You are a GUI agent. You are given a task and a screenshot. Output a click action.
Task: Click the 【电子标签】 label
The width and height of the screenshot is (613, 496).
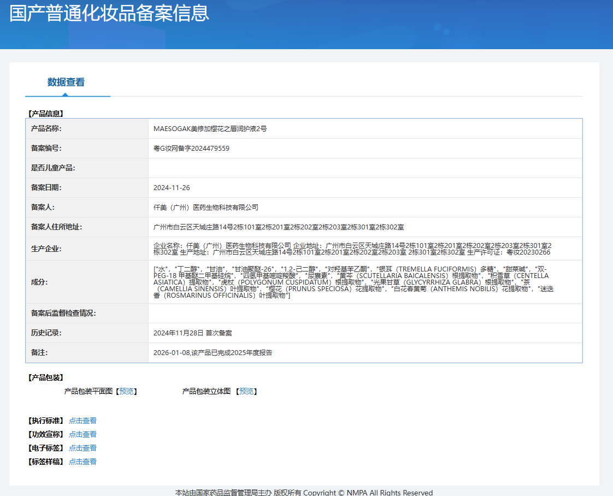(46, 448)
